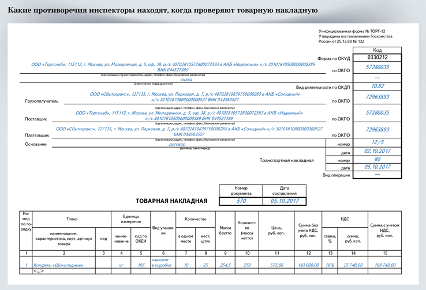Select the title 'ТОВАРНАЯ НАКЛАДНАЯ'
Screen dimensions: 426x290
coord(171,201)
